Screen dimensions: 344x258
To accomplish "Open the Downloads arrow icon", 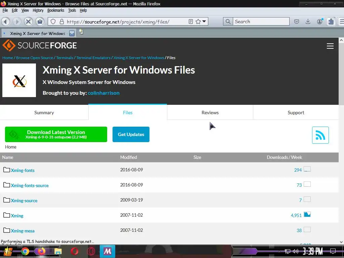I will (x=308, y=21).
